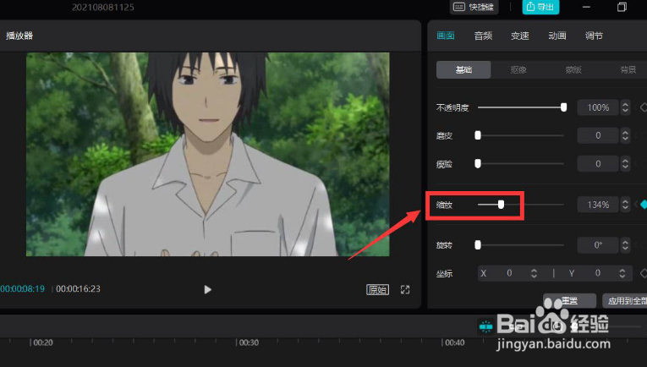Click the 应用到全部 apply-to-all button
The image size is (647, 367).
626,300
